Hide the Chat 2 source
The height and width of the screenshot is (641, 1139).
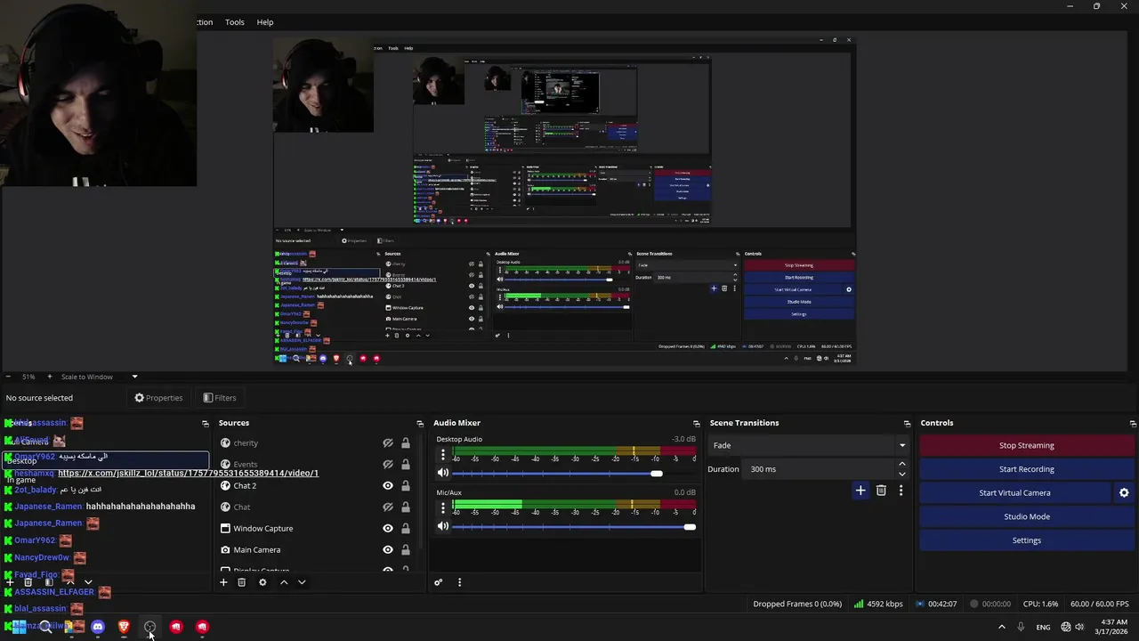pos(388,485)
